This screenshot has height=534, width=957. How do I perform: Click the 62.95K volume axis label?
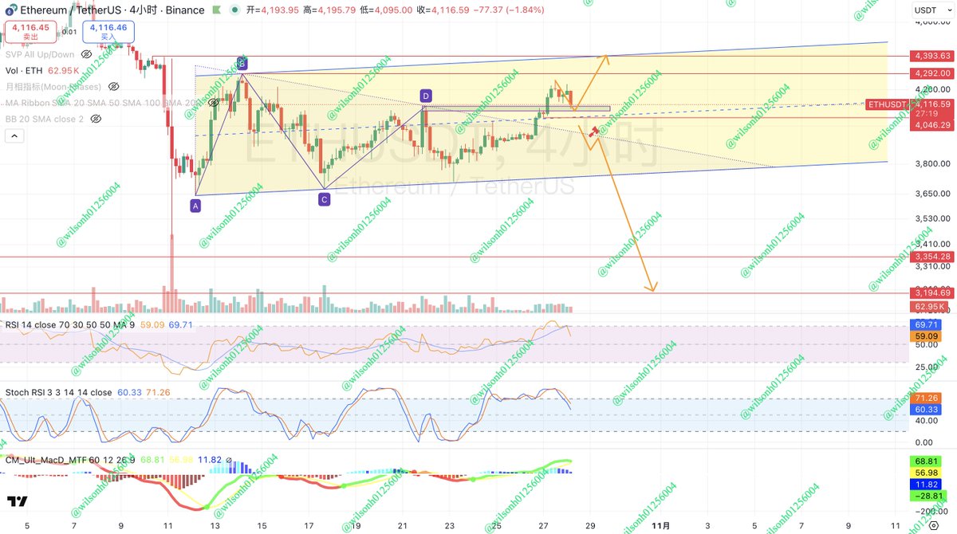coord(928,307)
